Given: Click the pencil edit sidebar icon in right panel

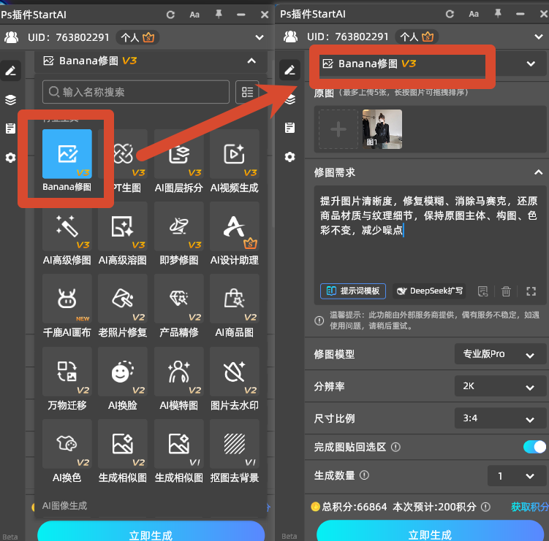Looking at the screenshot, I should coord(290,70).
